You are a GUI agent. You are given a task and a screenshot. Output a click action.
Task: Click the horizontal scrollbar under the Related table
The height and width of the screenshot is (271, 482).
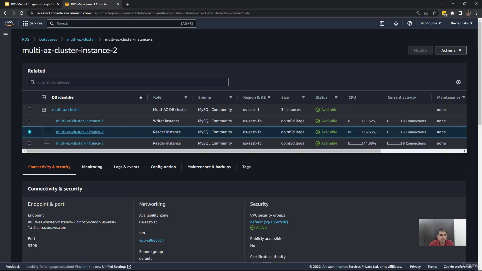[203, 151]
